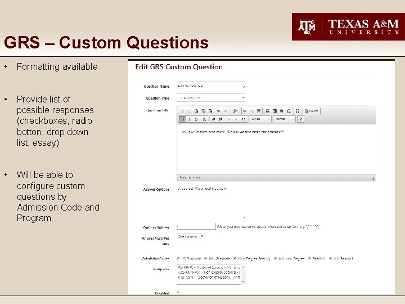Insert a table with the Table icon
The width and height of the screenshot is (405, 304).
274,111
